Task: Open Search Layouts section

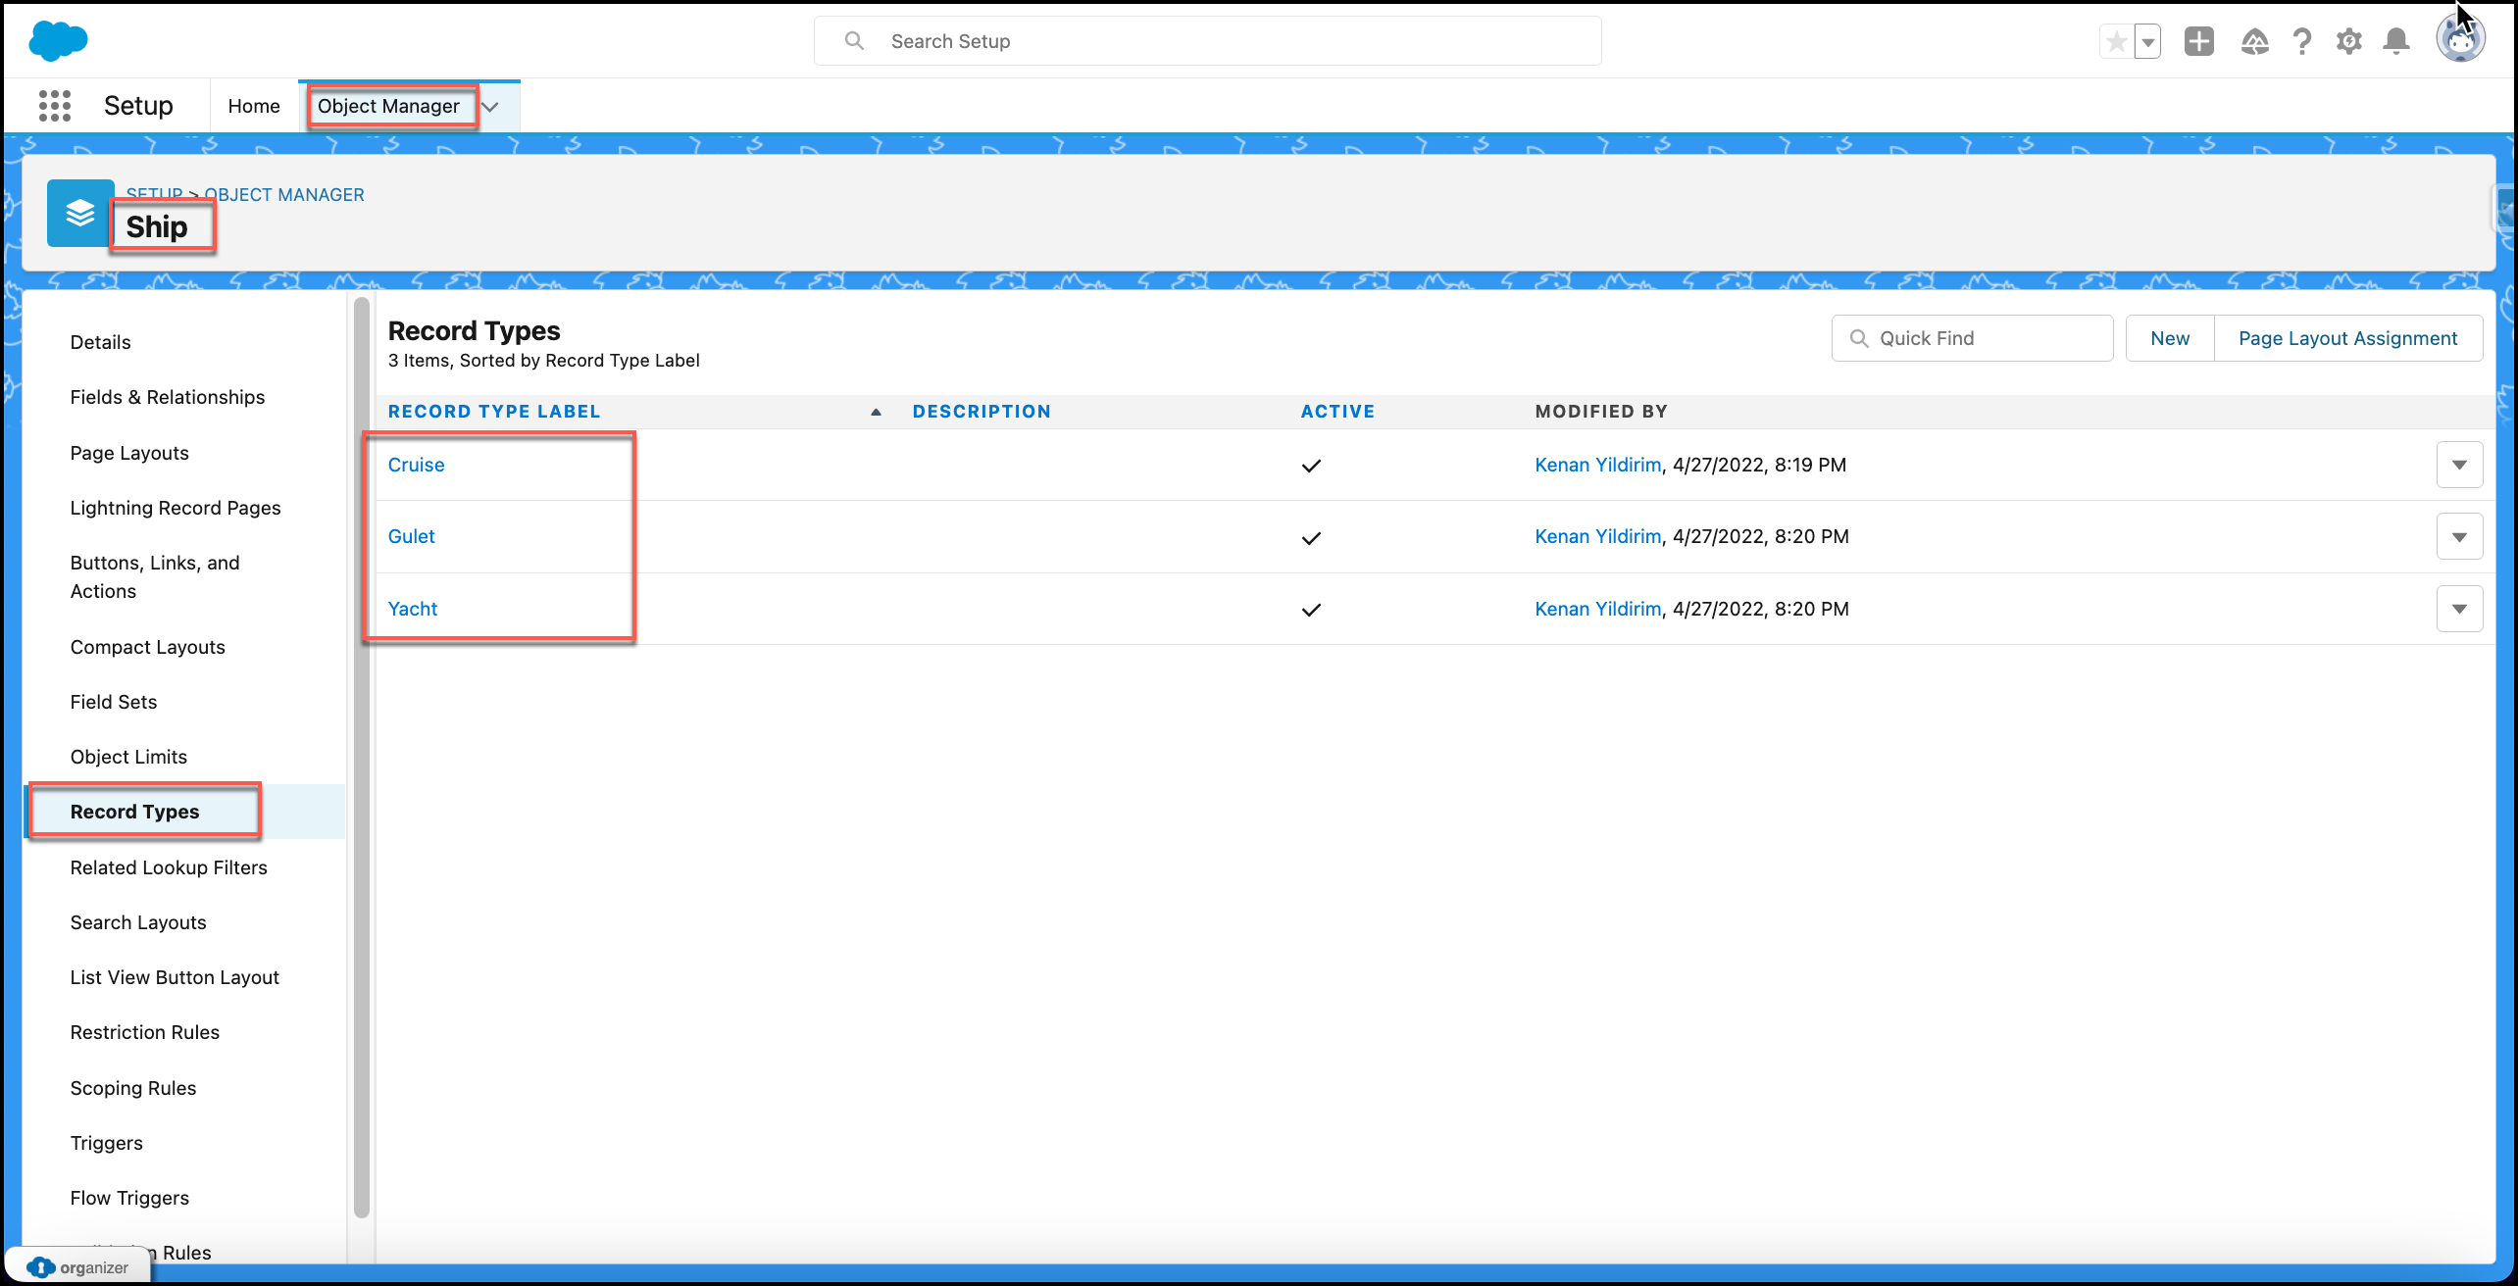Action: click(x=138, y=922)
